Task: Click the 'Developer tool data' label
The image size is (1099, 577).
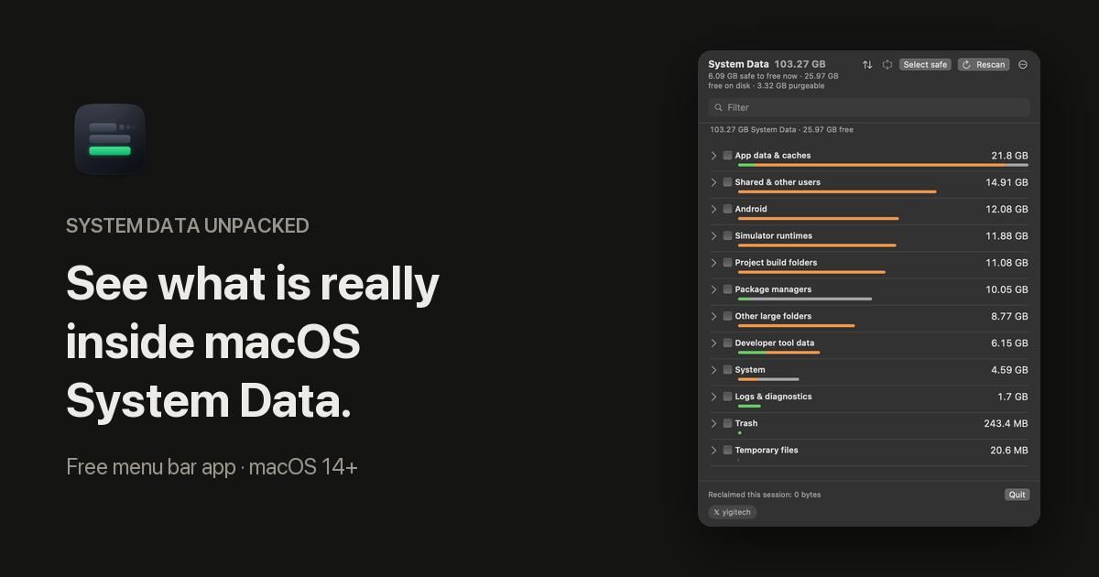Action: 775,343
